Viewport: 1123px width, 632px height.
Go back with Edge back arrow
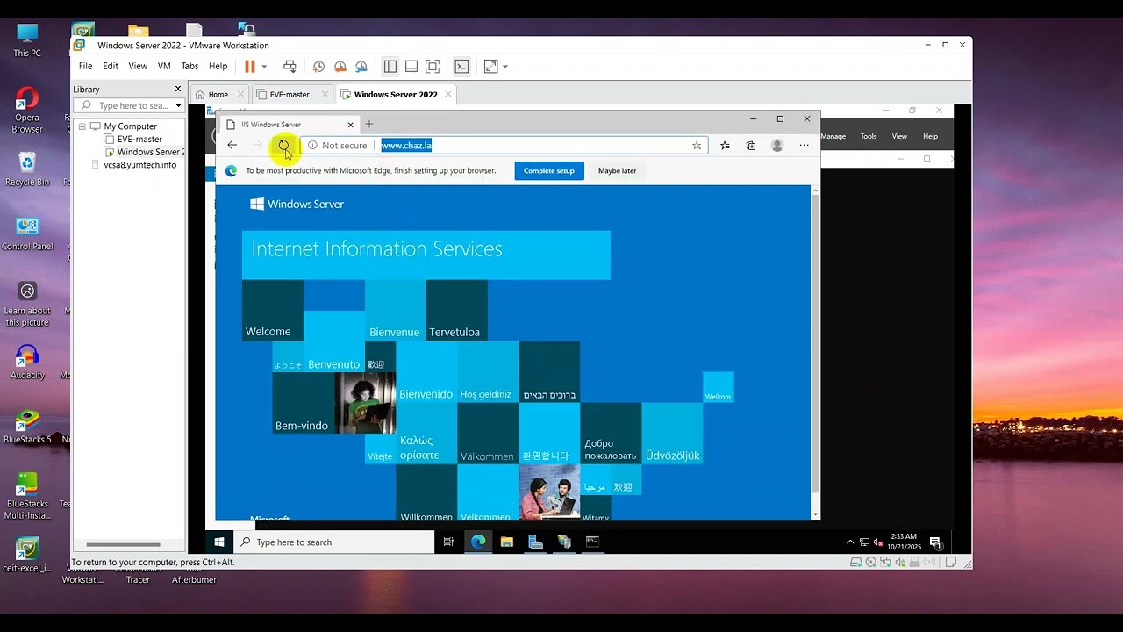232,146
